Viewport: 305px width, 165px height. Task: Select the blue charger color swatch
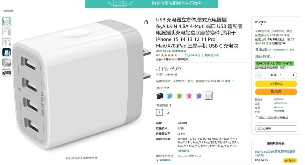pos(169,96)
